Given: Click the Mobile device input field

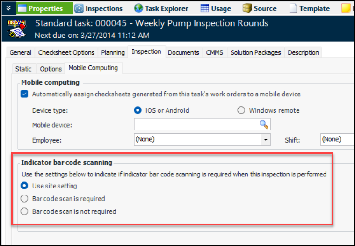Looking at the screenshot, I should tap(196, 124).
